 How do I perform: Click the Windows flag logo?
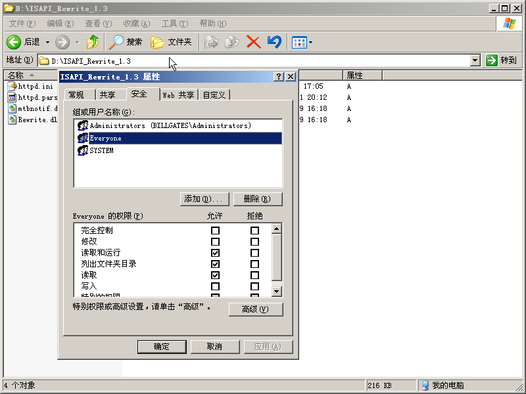509,24
